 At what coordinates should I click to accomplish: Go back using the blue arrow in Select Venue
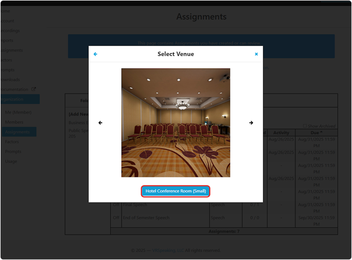click(x=95, y=54)
